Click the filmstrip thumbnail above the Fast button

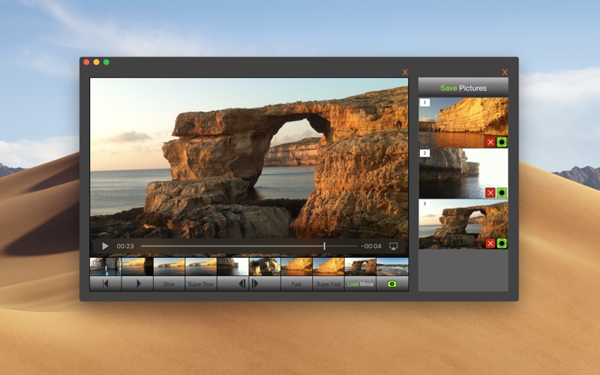coord(296,266)
